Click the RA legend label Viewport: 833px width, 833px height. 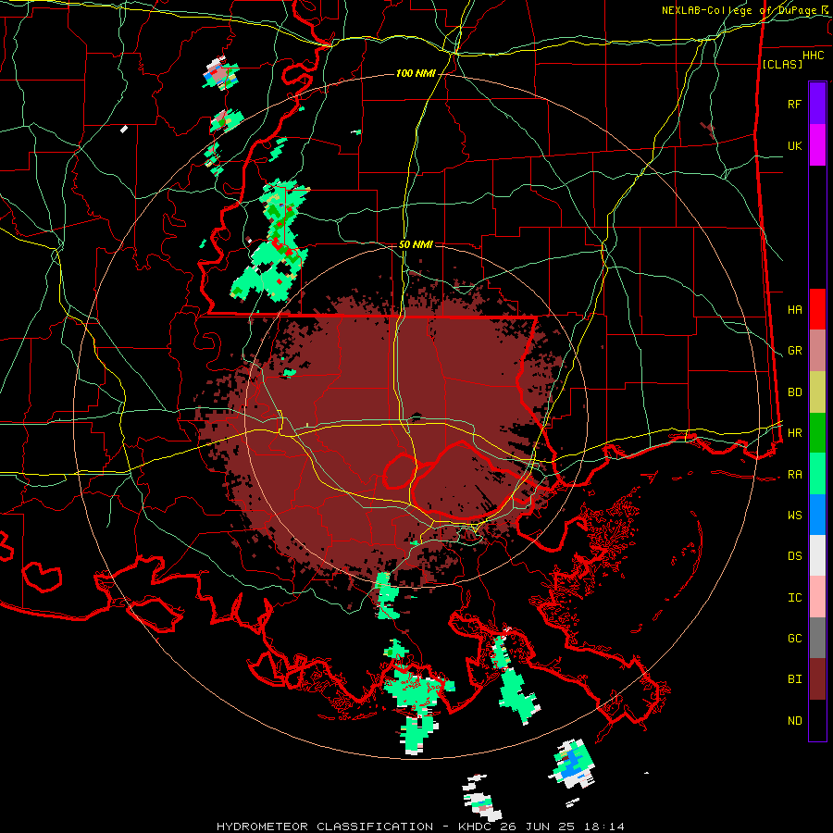(x=794, y=475)
